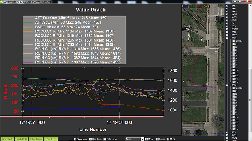The width and height of the screenshot is (252, 141).
Task: Expand the NKF4 tree node
Action: point(227,8)
